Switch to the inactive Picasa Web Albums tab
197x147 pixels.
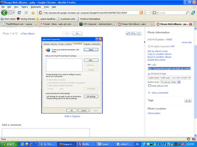pyautogui.click(x=135, y=24)
